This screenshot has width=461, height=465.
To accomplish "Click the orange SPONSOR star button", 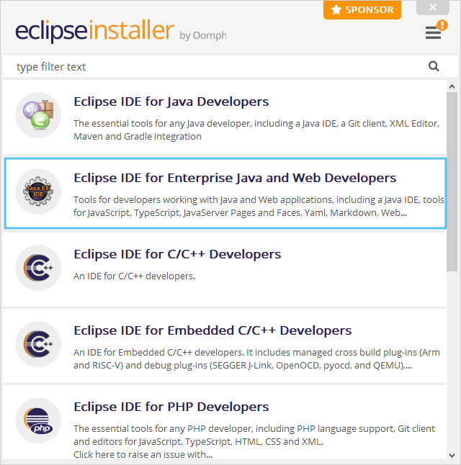I will (362, 10).
